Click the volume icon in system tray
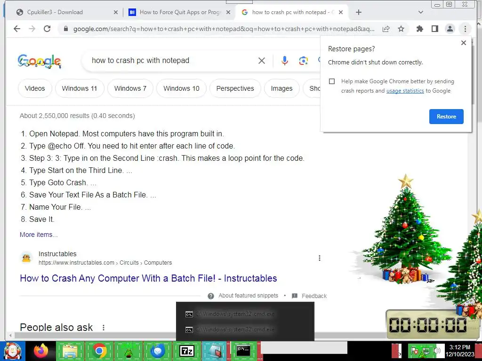 [436, 351]
